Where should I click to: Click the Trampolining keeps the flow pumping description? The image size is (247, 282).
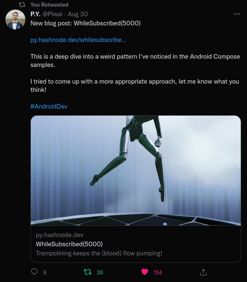[99, 253]
